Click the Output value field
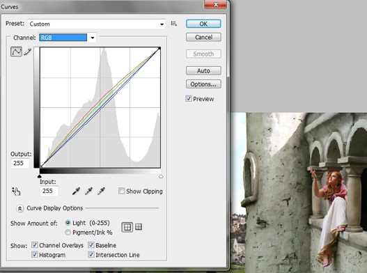Viewport: 367px width, 273px height. point(20,163)
